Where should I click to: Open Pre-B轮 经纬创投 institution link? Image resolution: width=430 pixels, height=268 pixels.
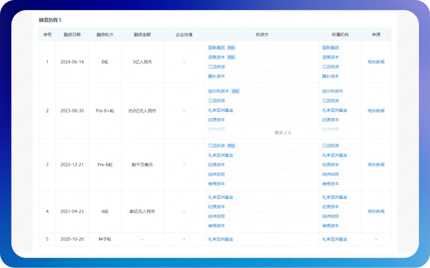330,174
